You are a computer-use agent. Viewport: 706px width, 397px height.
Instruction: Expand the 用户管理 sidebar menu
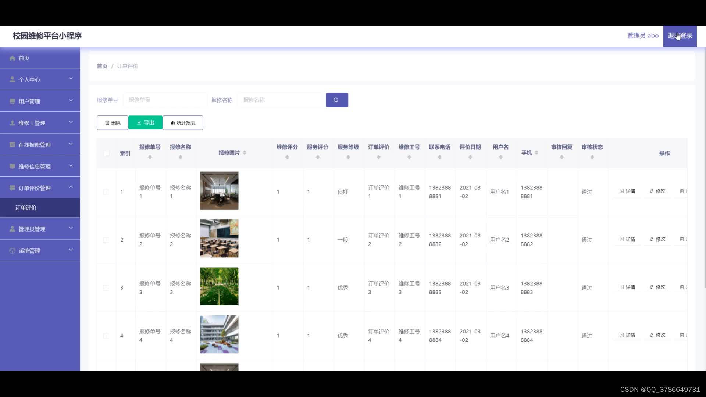(40, 101)
